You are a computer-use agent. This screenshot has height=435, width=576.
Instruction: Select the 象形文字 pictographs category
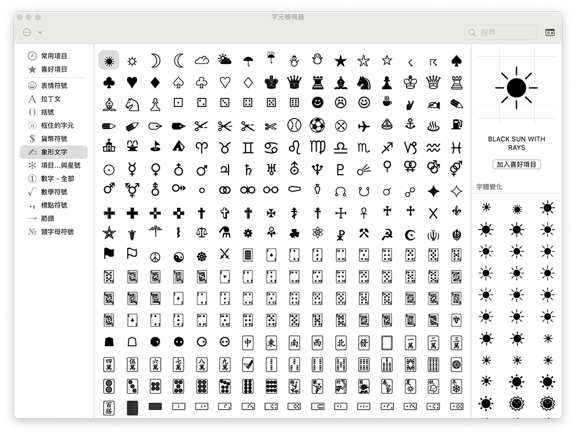coord(54,152)
